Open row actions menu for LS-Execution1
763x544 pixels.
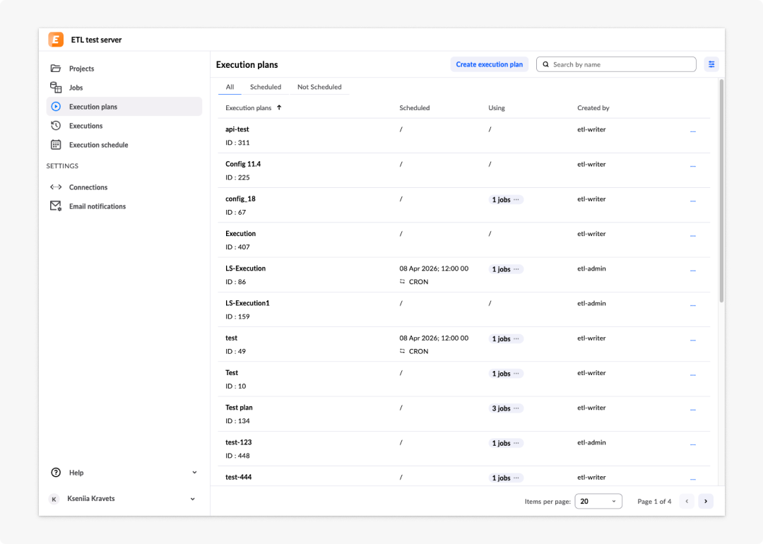pyautogui.click(x=693, y=306)
